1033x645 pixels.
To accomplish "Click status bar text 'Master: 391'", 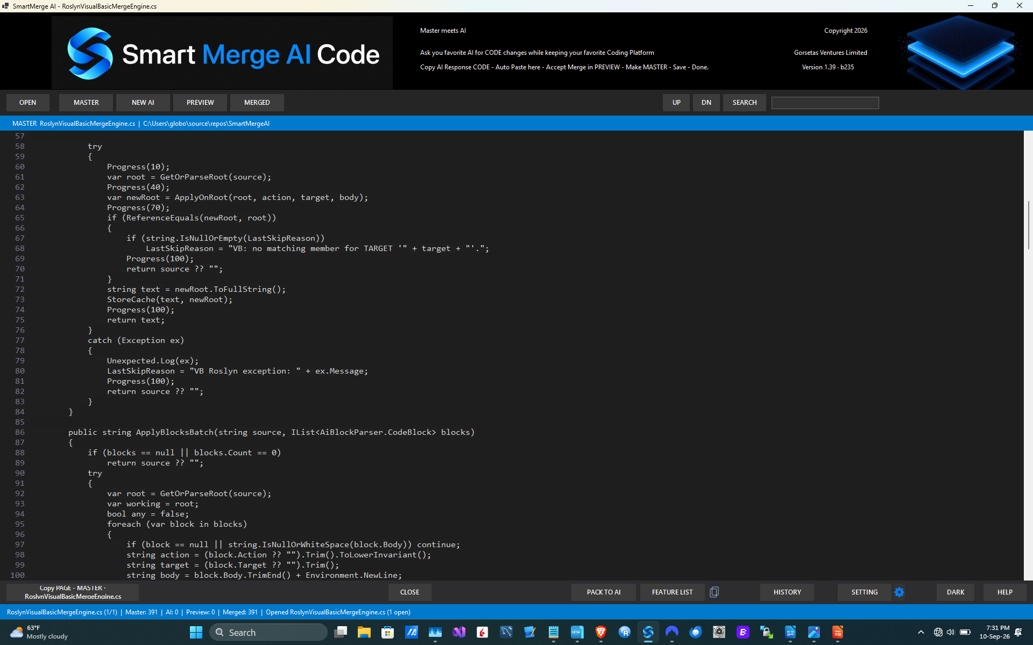I will click(x=141, y=612).
